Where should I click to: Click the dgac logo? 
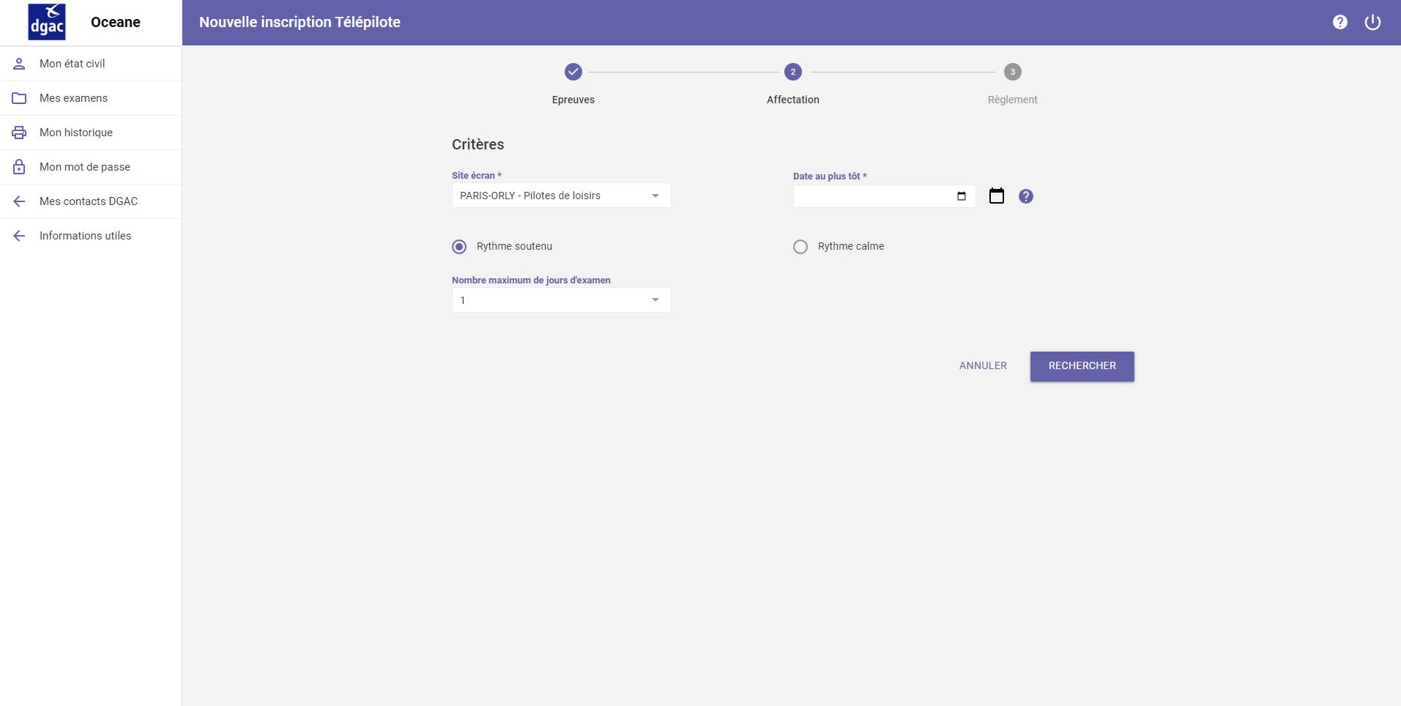[x=47, y=22]
